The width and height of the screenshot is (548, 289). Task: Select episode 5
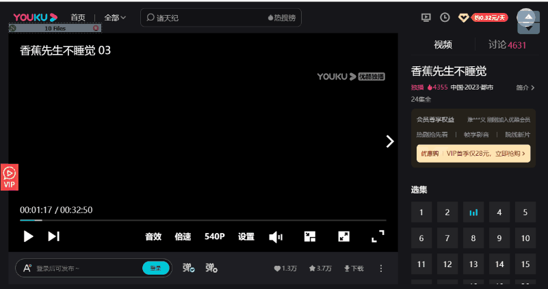point(525,212)
